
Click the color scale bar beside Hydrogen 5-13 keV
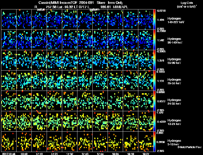pyautogui.click(x=154, y=142)
